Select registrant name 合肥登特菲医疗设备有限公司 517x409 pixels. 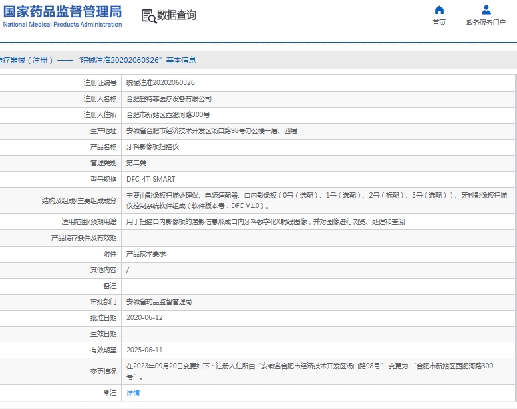click(169, 99)
